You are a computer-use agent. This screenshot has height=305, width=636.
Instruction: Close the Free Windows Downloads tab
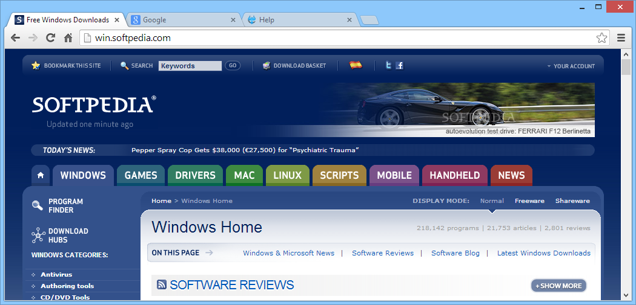pos(117,20)
